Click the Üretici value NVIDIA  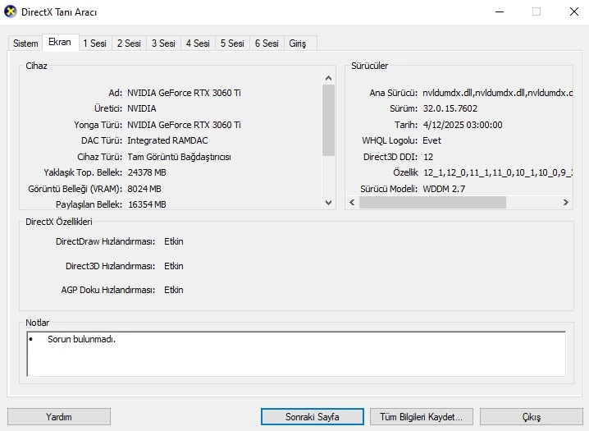click(142, 108)
